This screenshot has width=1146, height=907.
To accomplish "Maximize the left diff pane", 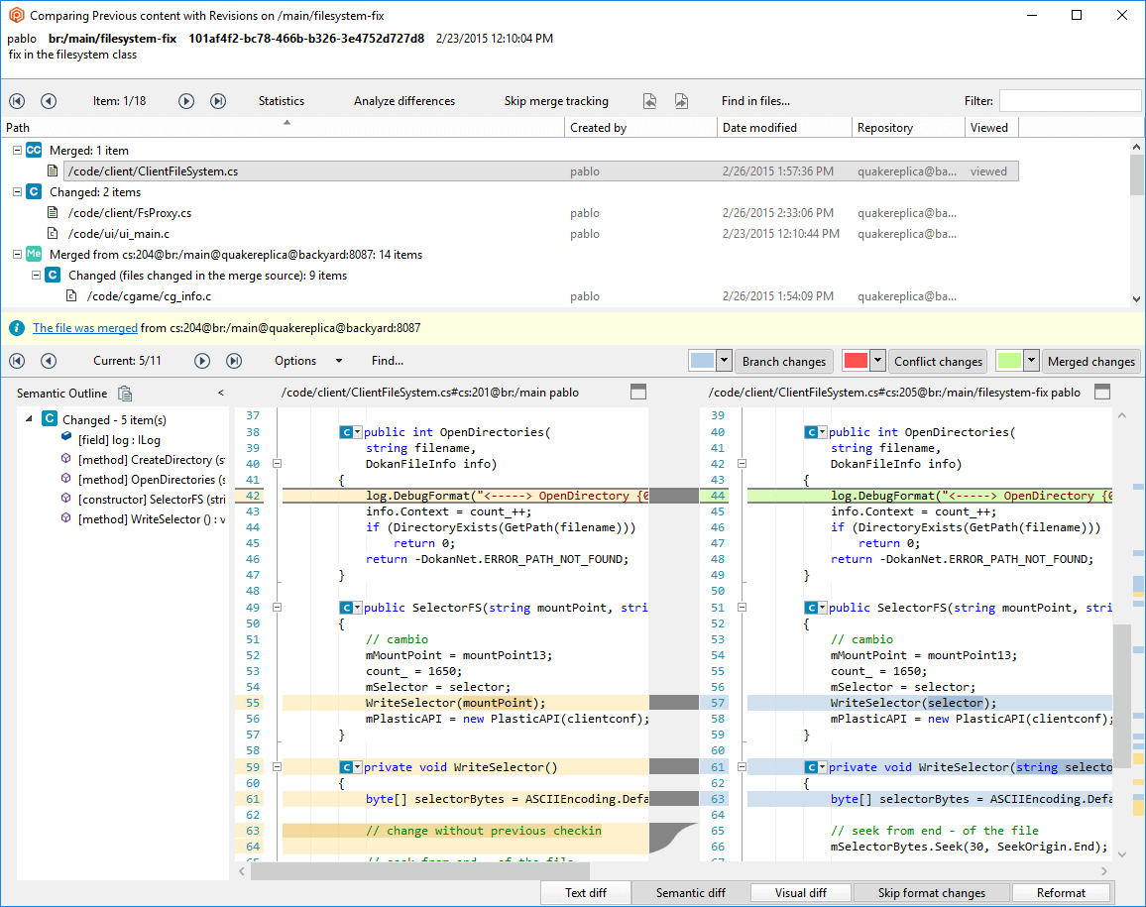I will click(638, 392).
